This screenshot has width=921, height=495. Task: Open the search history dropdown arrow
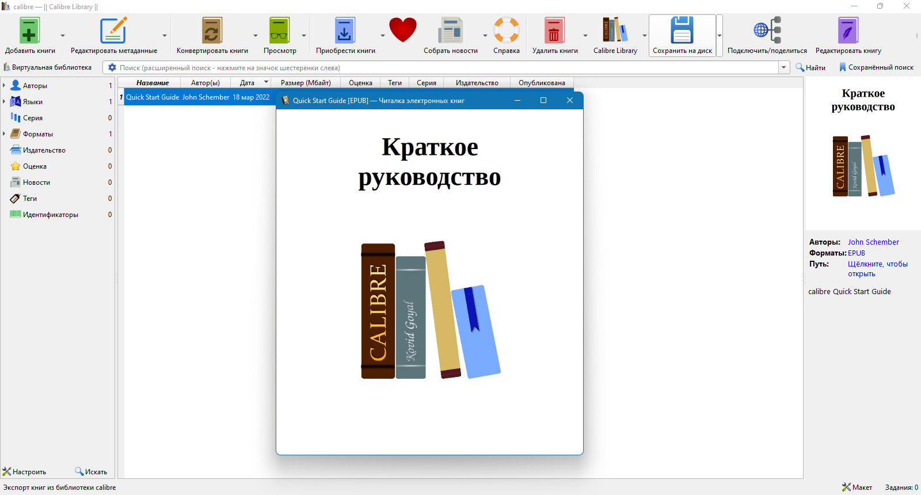tap(784, 67)
